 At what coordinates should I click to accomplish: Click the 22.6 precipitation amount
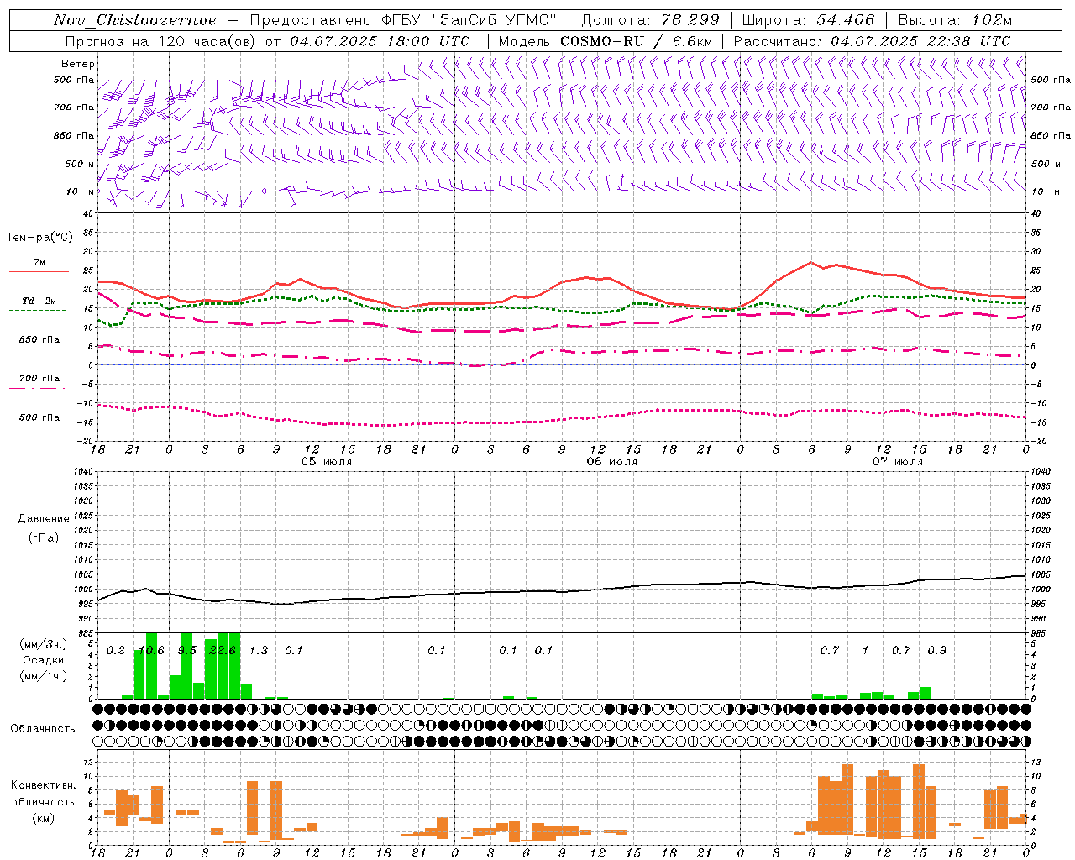[x=223, y=651]
